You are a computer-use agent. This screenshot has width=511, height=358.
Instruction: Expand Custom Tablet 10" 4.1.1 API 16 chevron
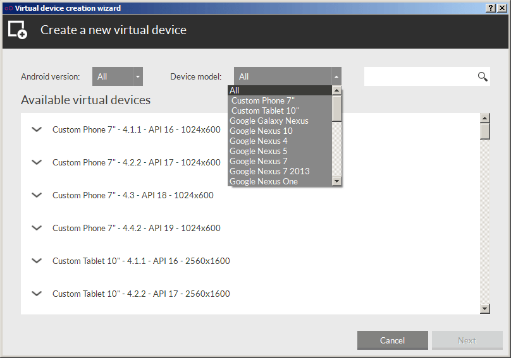pyautogui.click(x=37, y=261)
